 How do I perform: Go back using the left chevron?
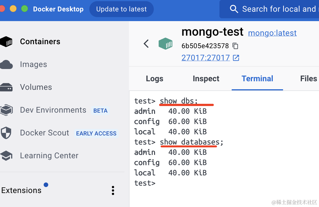pyautogui.click(x=146, y=44)
